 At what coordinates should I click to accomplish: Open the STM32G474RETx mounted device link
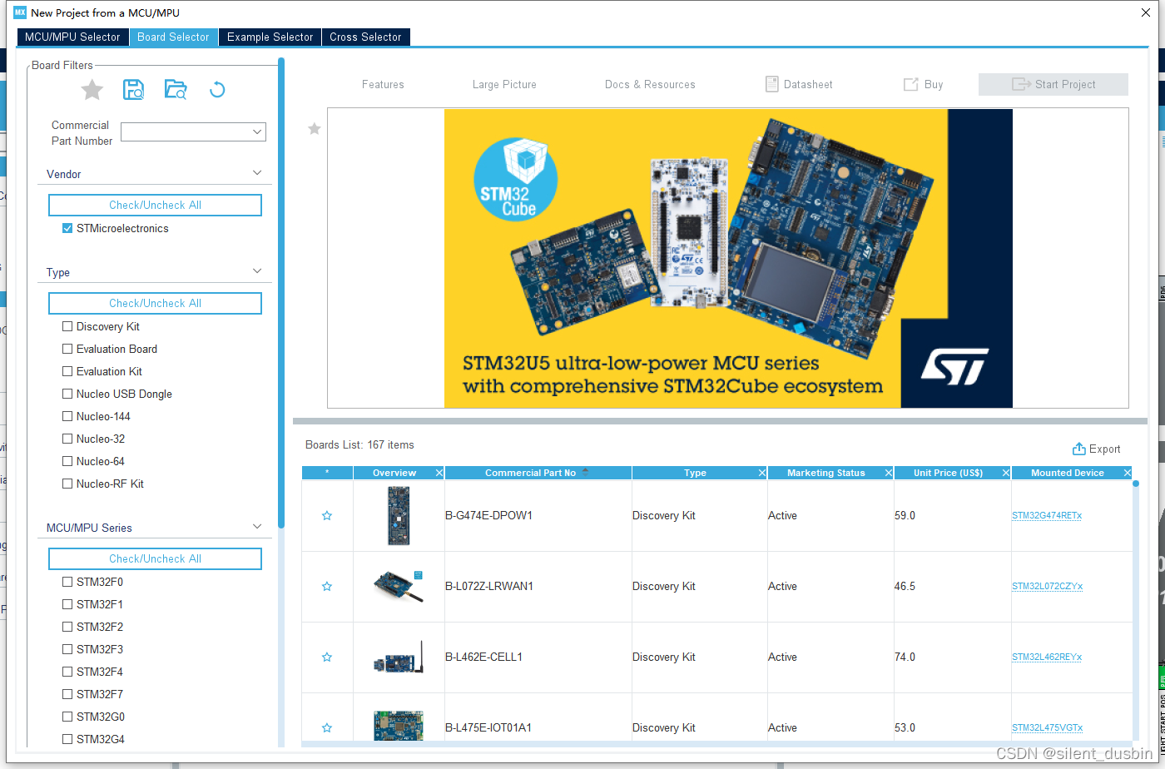[x=1047, y=516]
